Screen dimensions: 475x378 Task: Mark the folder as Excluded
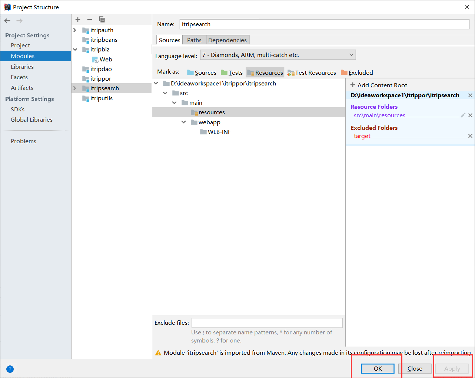(x=357, y=72)
